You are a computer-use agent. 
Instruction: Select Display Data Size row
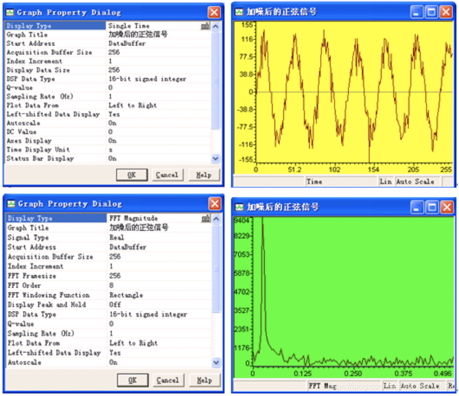[x=108, y=70]
